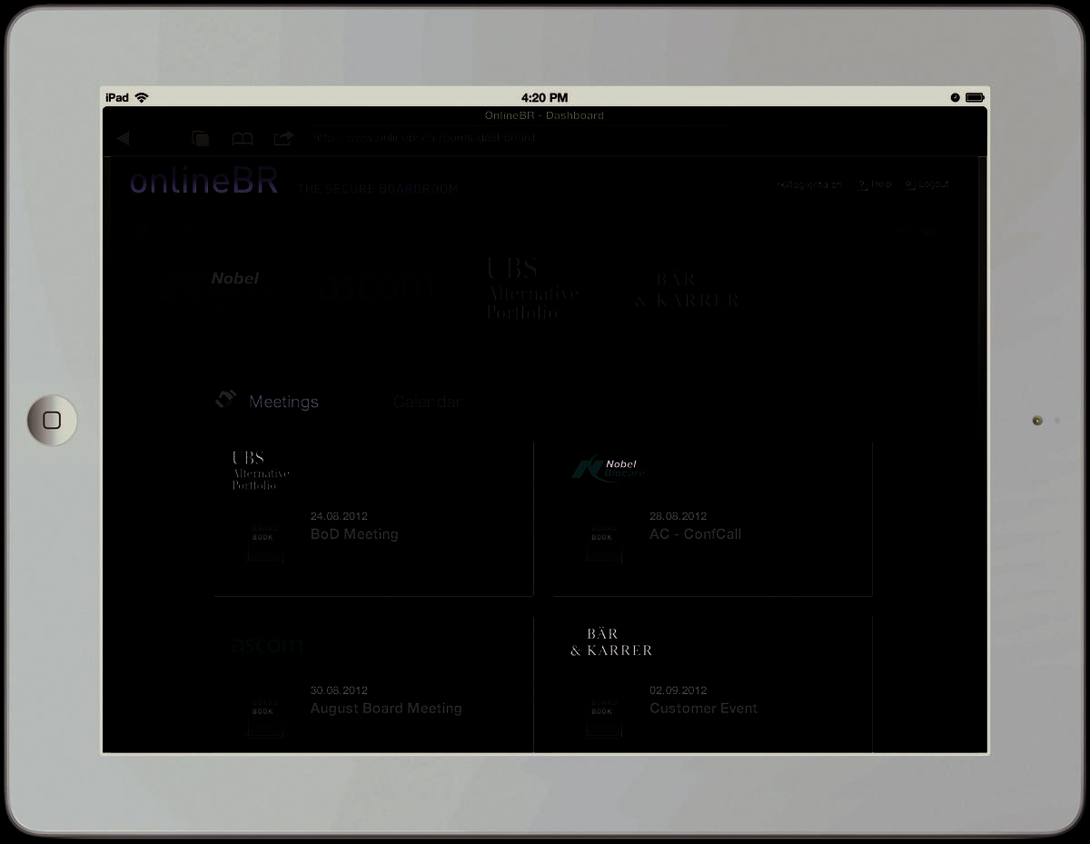
Task: Open the August Board Meeting entry
Action: (386, 709)
